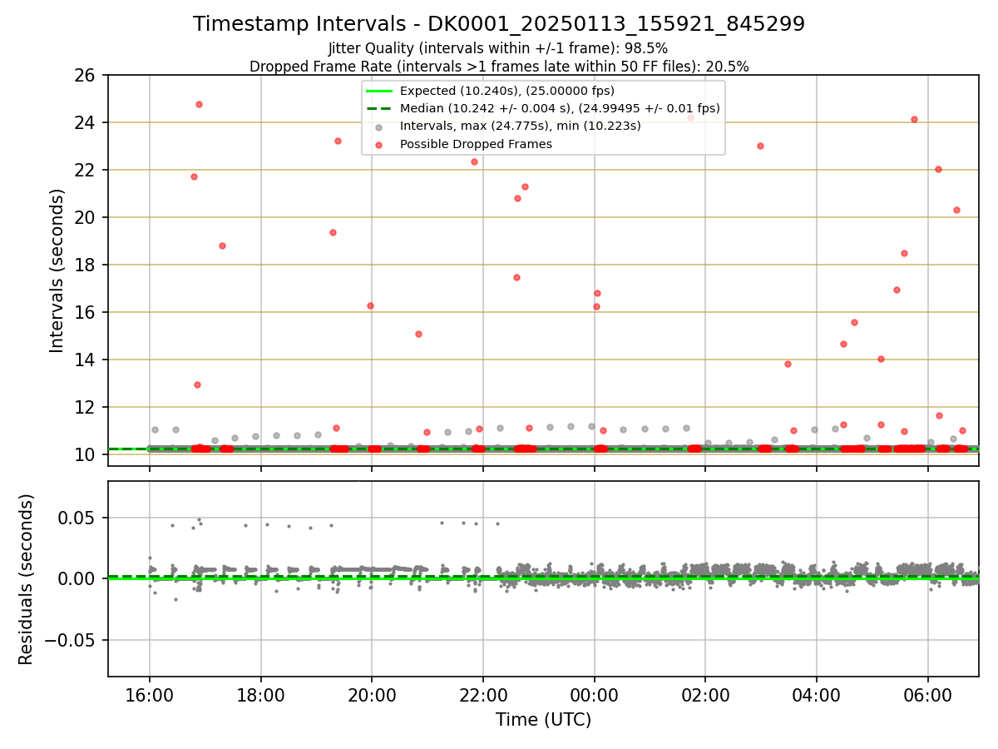The image size is (998, 749).
Task: Click the red point at 15 seconds near 21:00
Action: pyautogui.click(x=418, y=334)
